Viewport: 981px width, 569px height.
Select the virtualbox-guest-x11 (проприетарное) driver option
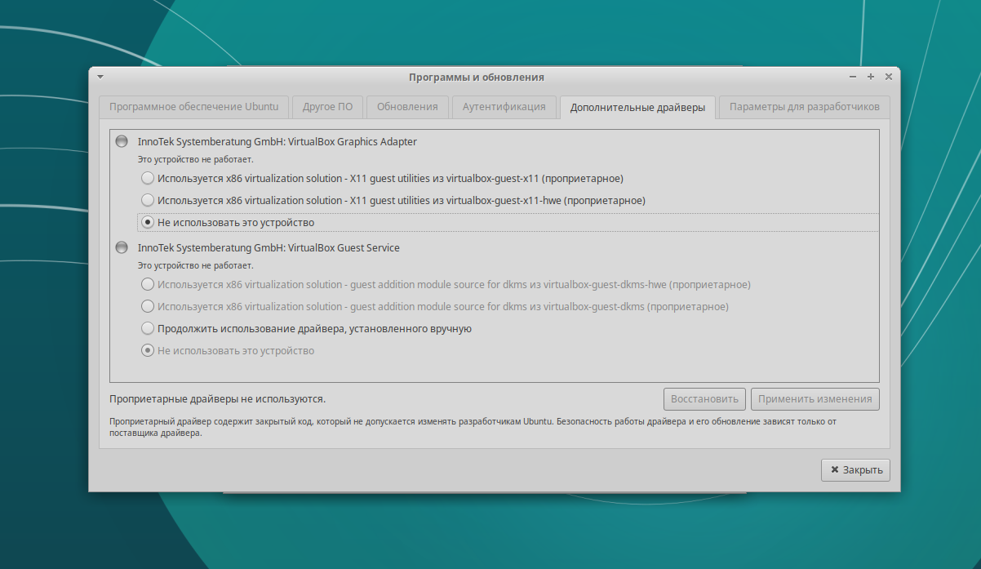coord(383,178)
